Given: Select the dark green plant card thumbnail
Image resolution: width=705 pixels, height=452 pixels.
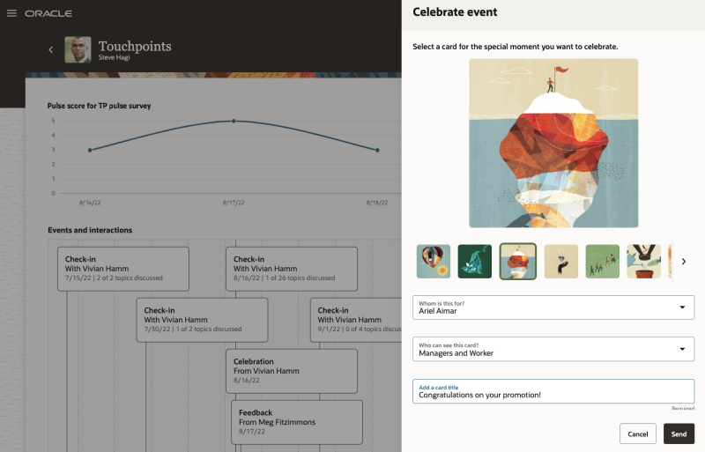Looking at the screenshot, I should [x=475, y=262].
